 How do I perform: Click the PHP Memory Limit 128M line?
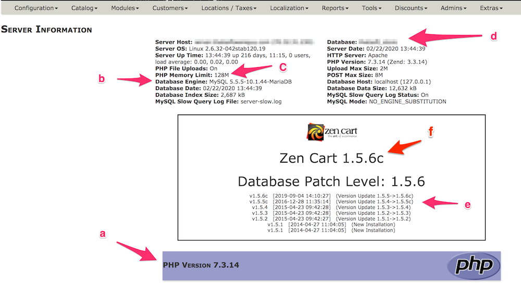pyautogui.click(x=192, y=75)
